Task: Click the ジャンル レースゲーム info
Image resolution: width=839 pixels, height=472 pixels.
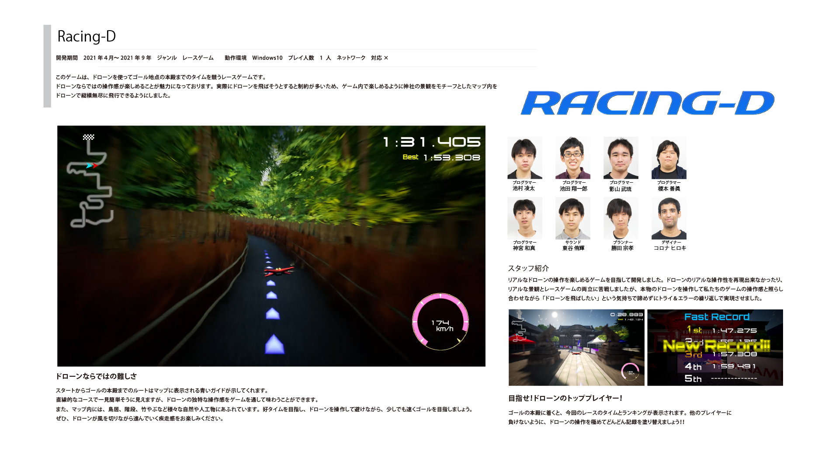Action: click(x=185, y=58)
